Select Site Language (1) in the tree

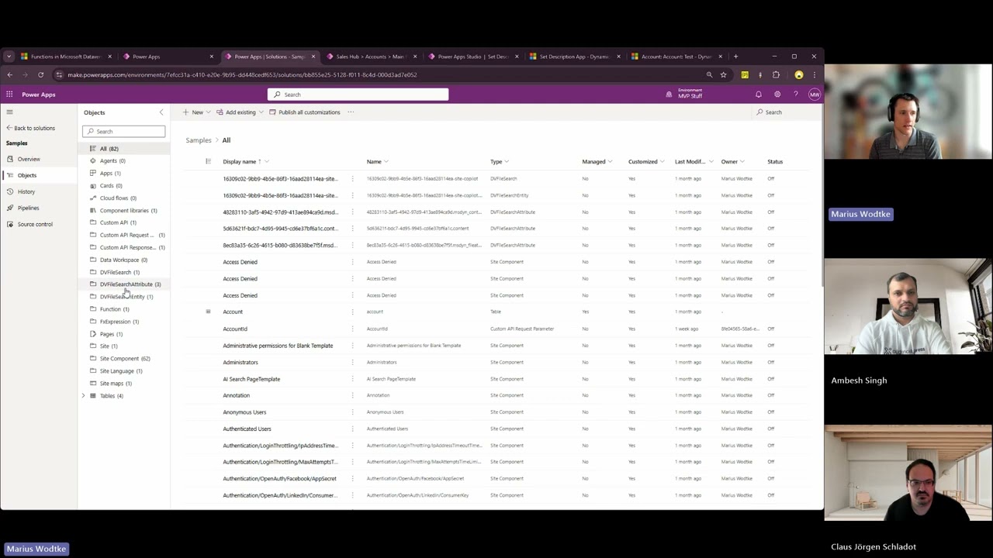(x=121, y=371)
